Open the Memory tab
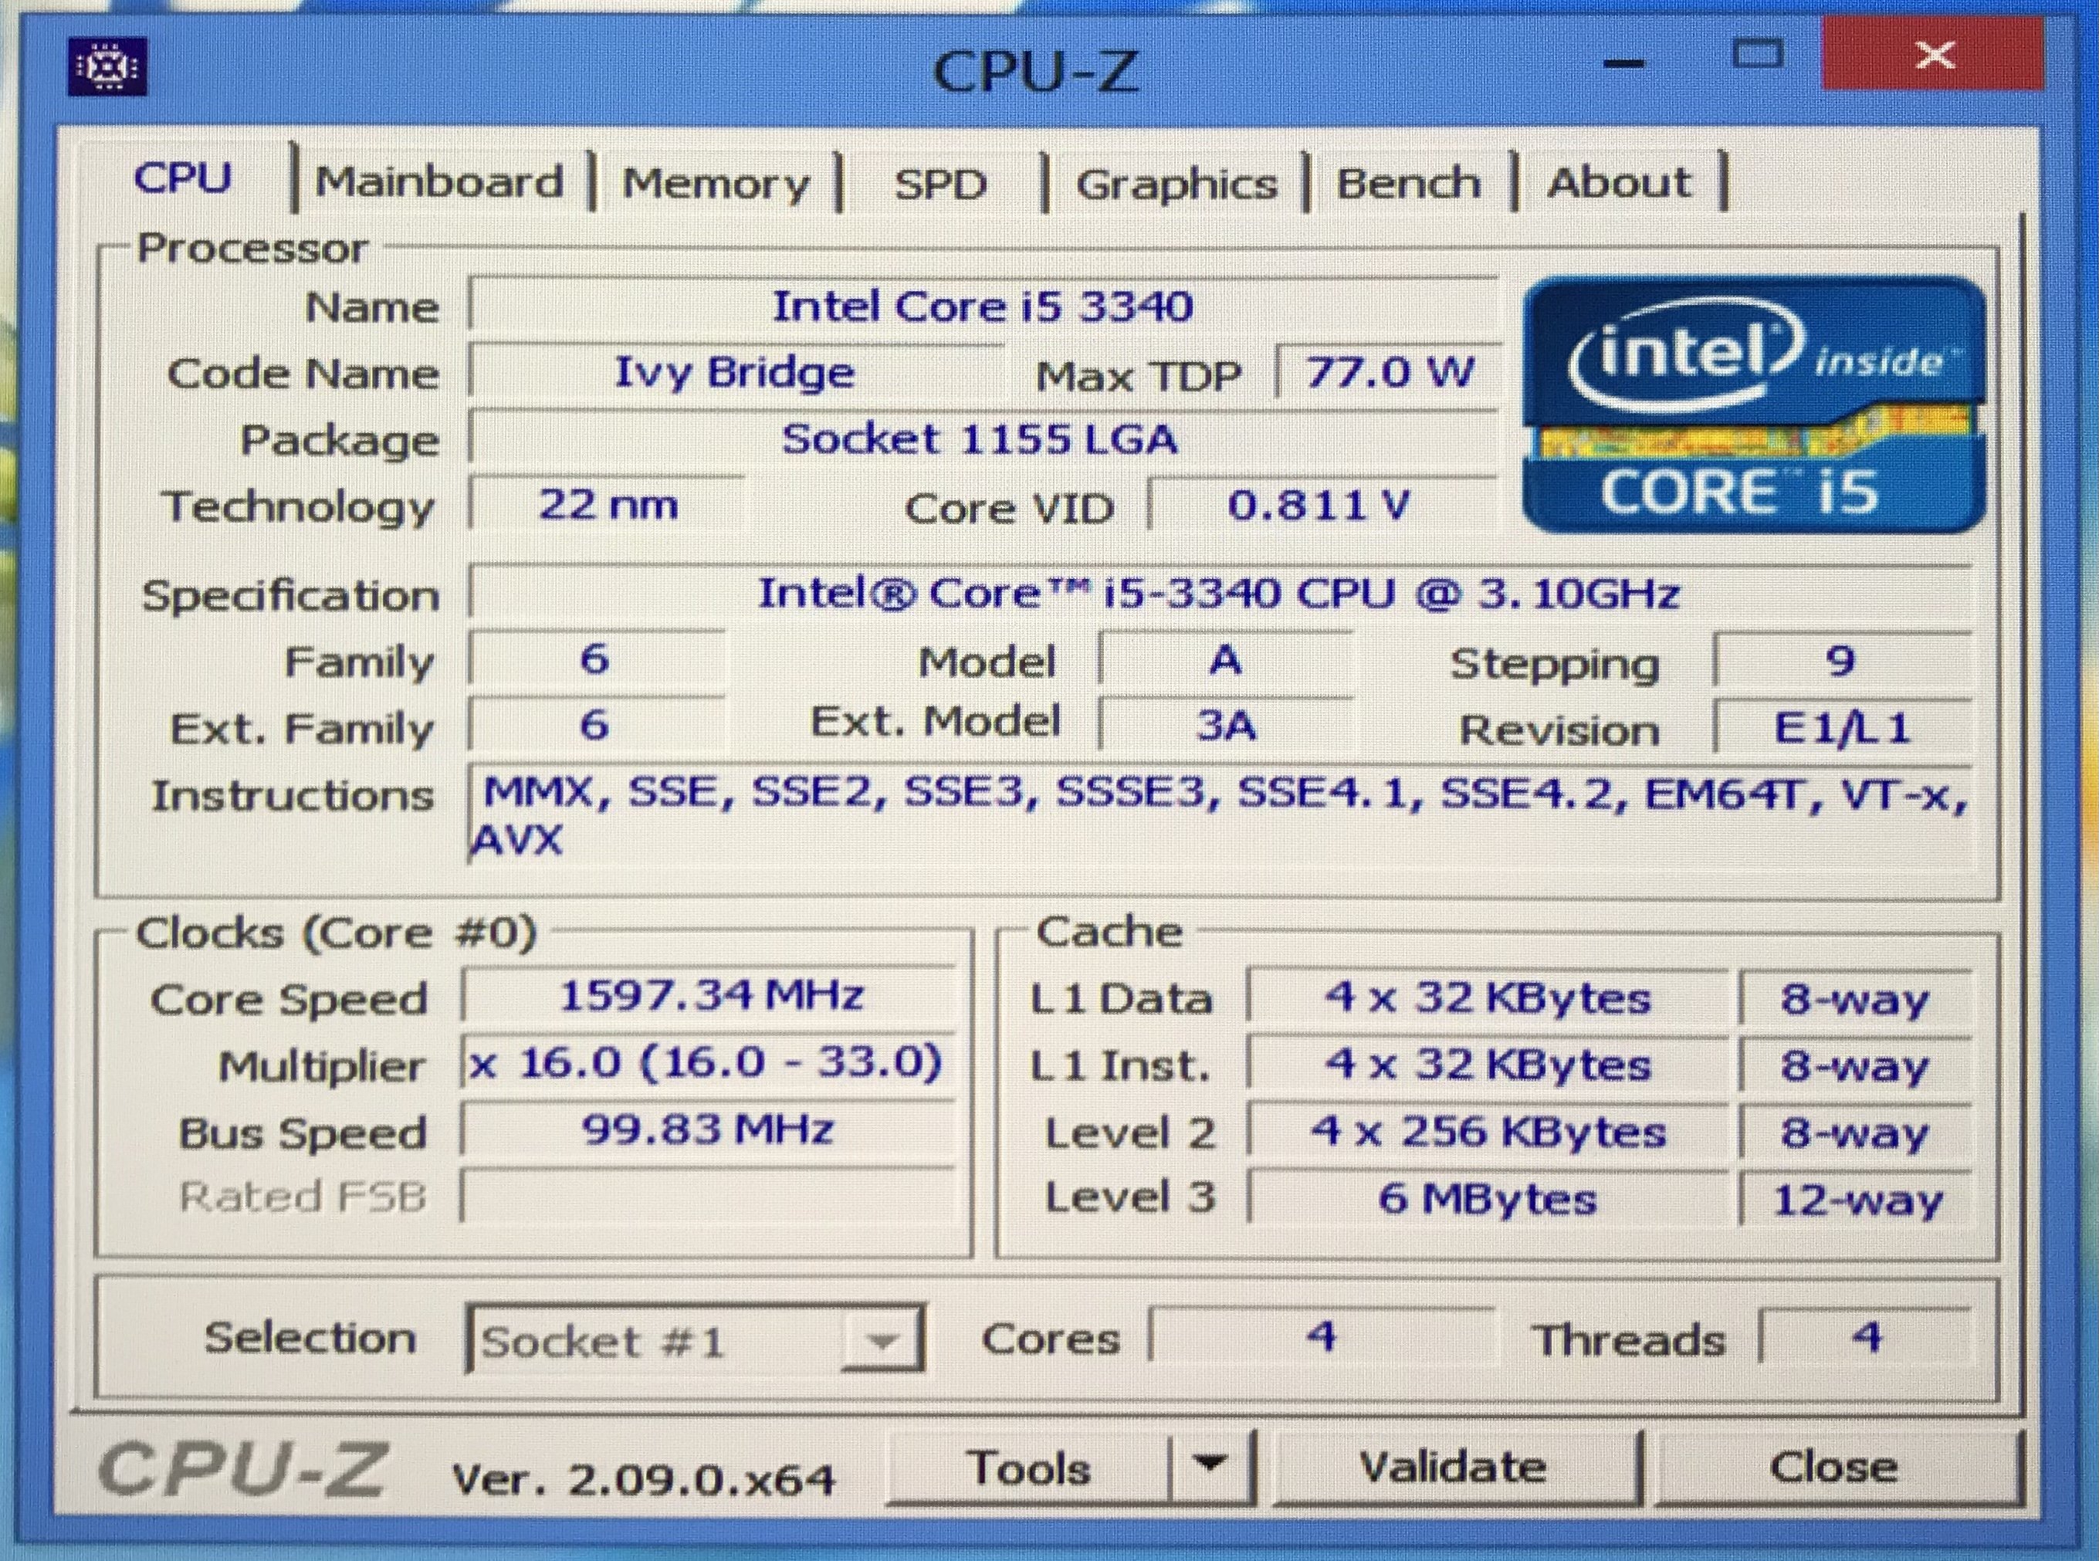 pyautogui.click(x=715, y=183)
